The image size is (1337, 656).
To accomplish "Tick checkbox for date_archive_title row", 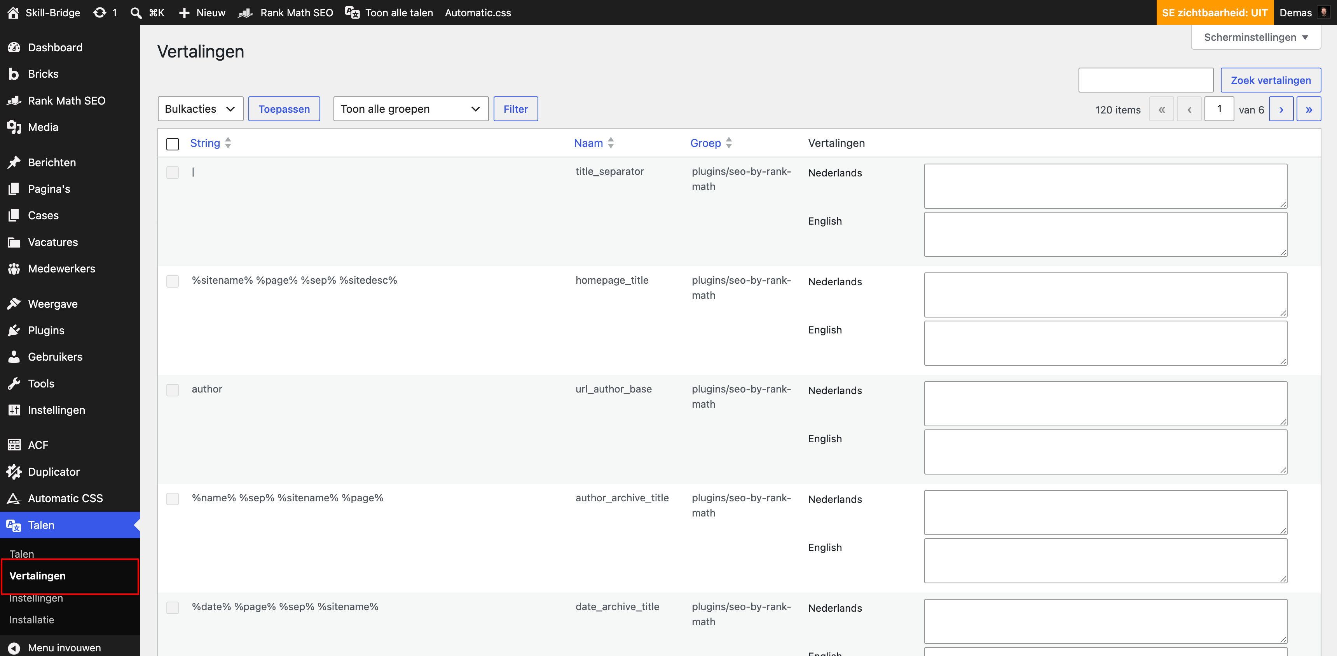I will (x=172, y=608).
